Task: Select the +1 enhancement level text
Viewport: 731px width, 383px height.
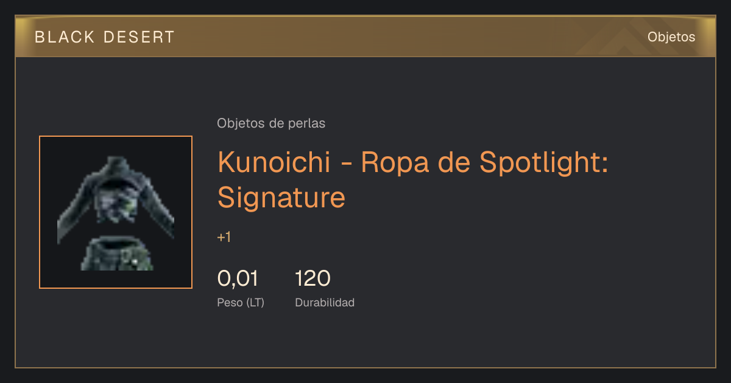Action: [x=224, y=238]
